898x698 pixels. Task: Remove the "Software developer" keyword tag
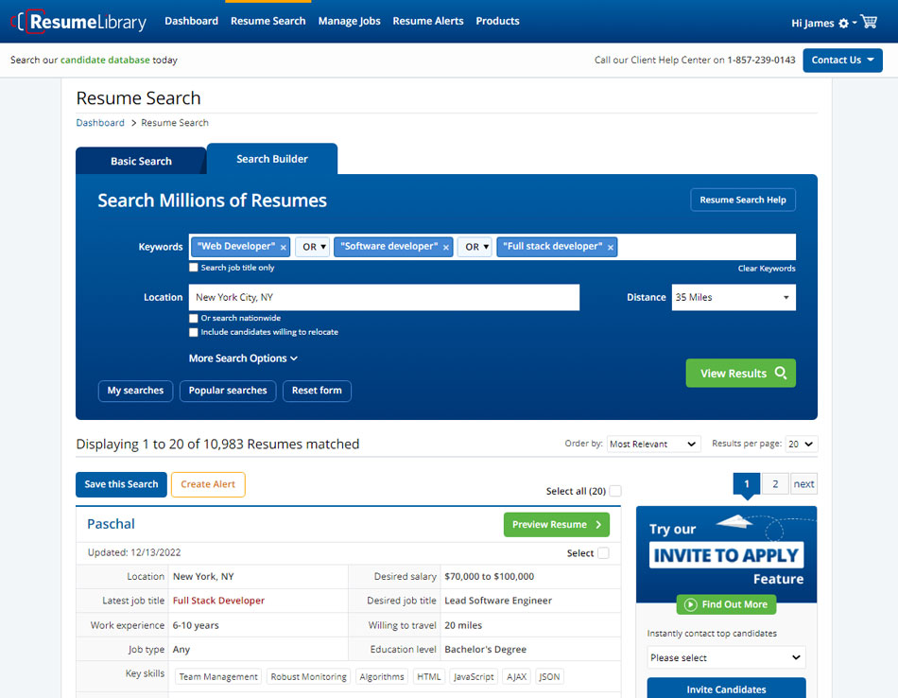coord(446,248)
